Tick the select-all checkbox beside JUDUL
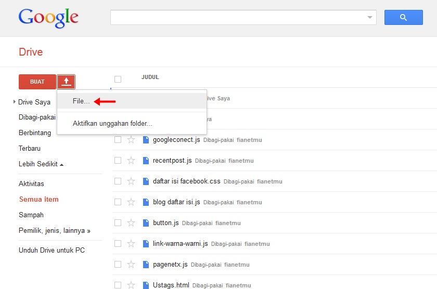The height and width of the screenshot is (289, 437). click(x=118, y=80)
